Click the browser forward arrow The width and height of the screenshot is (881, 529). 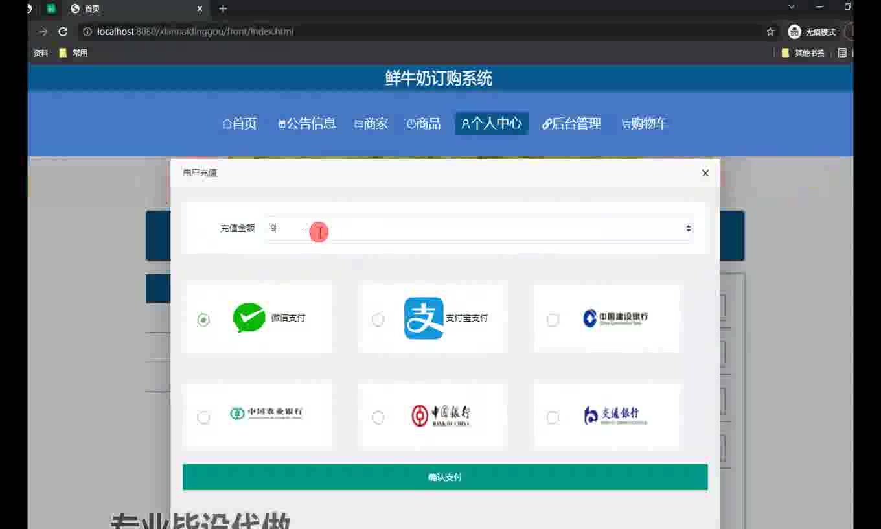(43, 31)
